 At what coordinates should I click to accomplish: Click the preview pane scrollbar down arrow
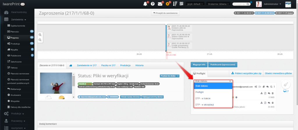pyautogui.click(x=74, y=97)
